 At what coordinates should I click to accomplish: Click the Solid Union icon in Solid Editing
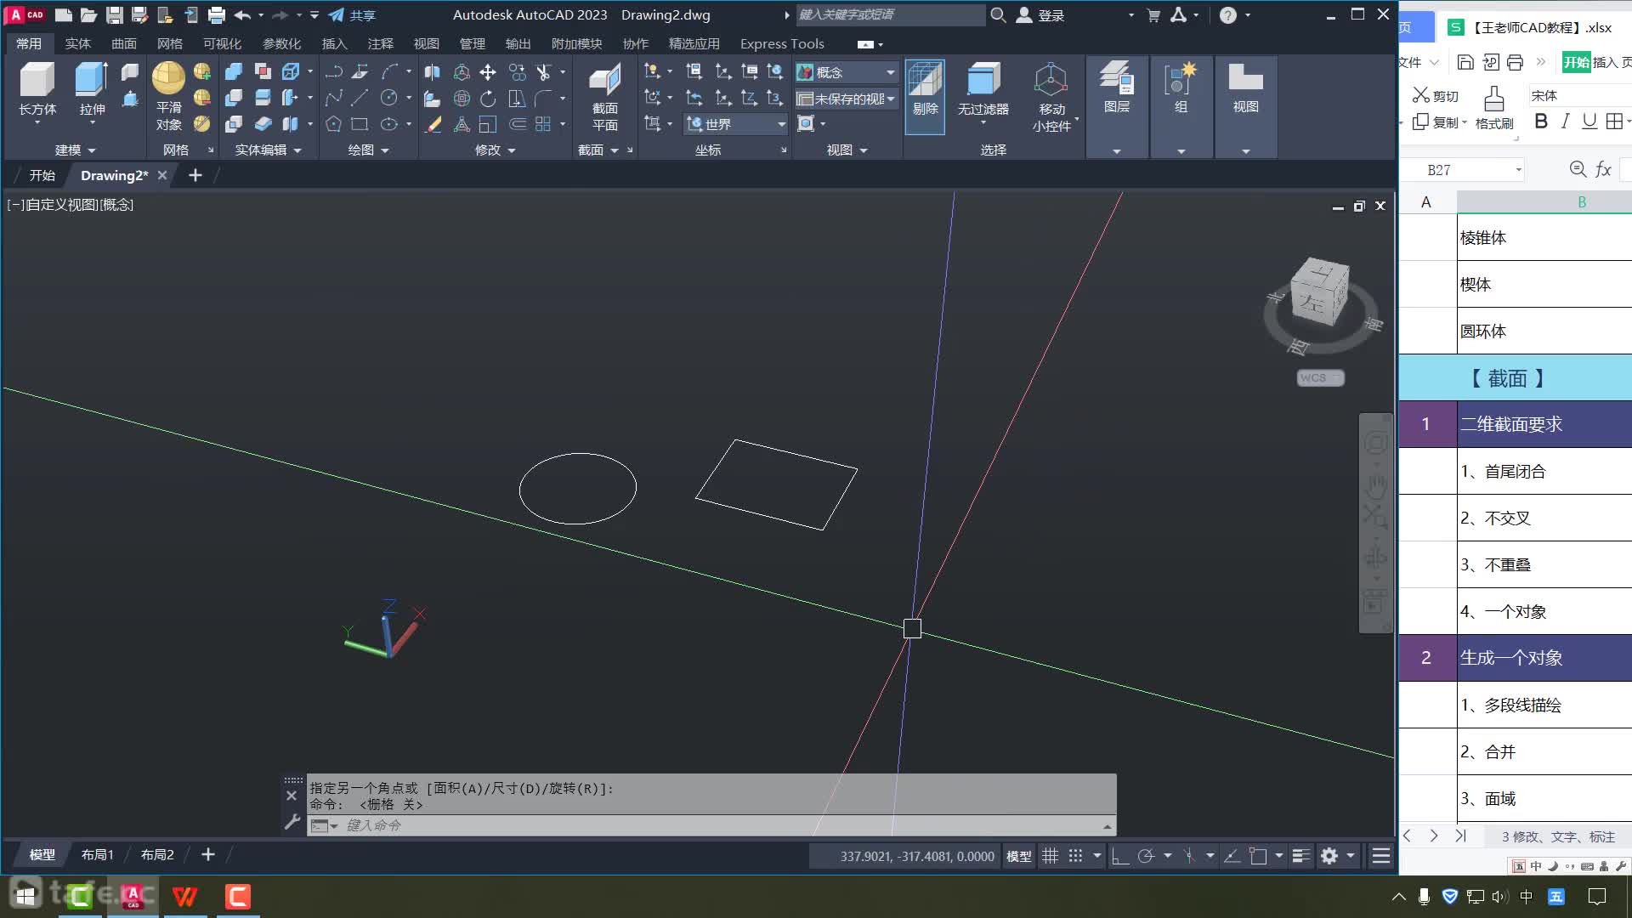tap(234, 72)
